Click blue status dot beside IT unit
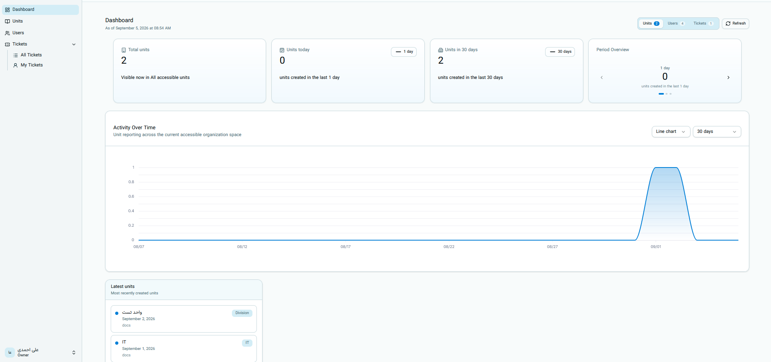Viewport: 771px width, 362px height. click(x=117, y=343)
